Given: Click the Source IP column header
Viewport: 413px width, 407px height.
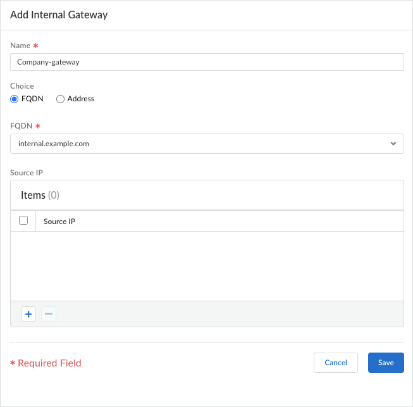Looking at the screenshot, I should [x=59, y=222].
